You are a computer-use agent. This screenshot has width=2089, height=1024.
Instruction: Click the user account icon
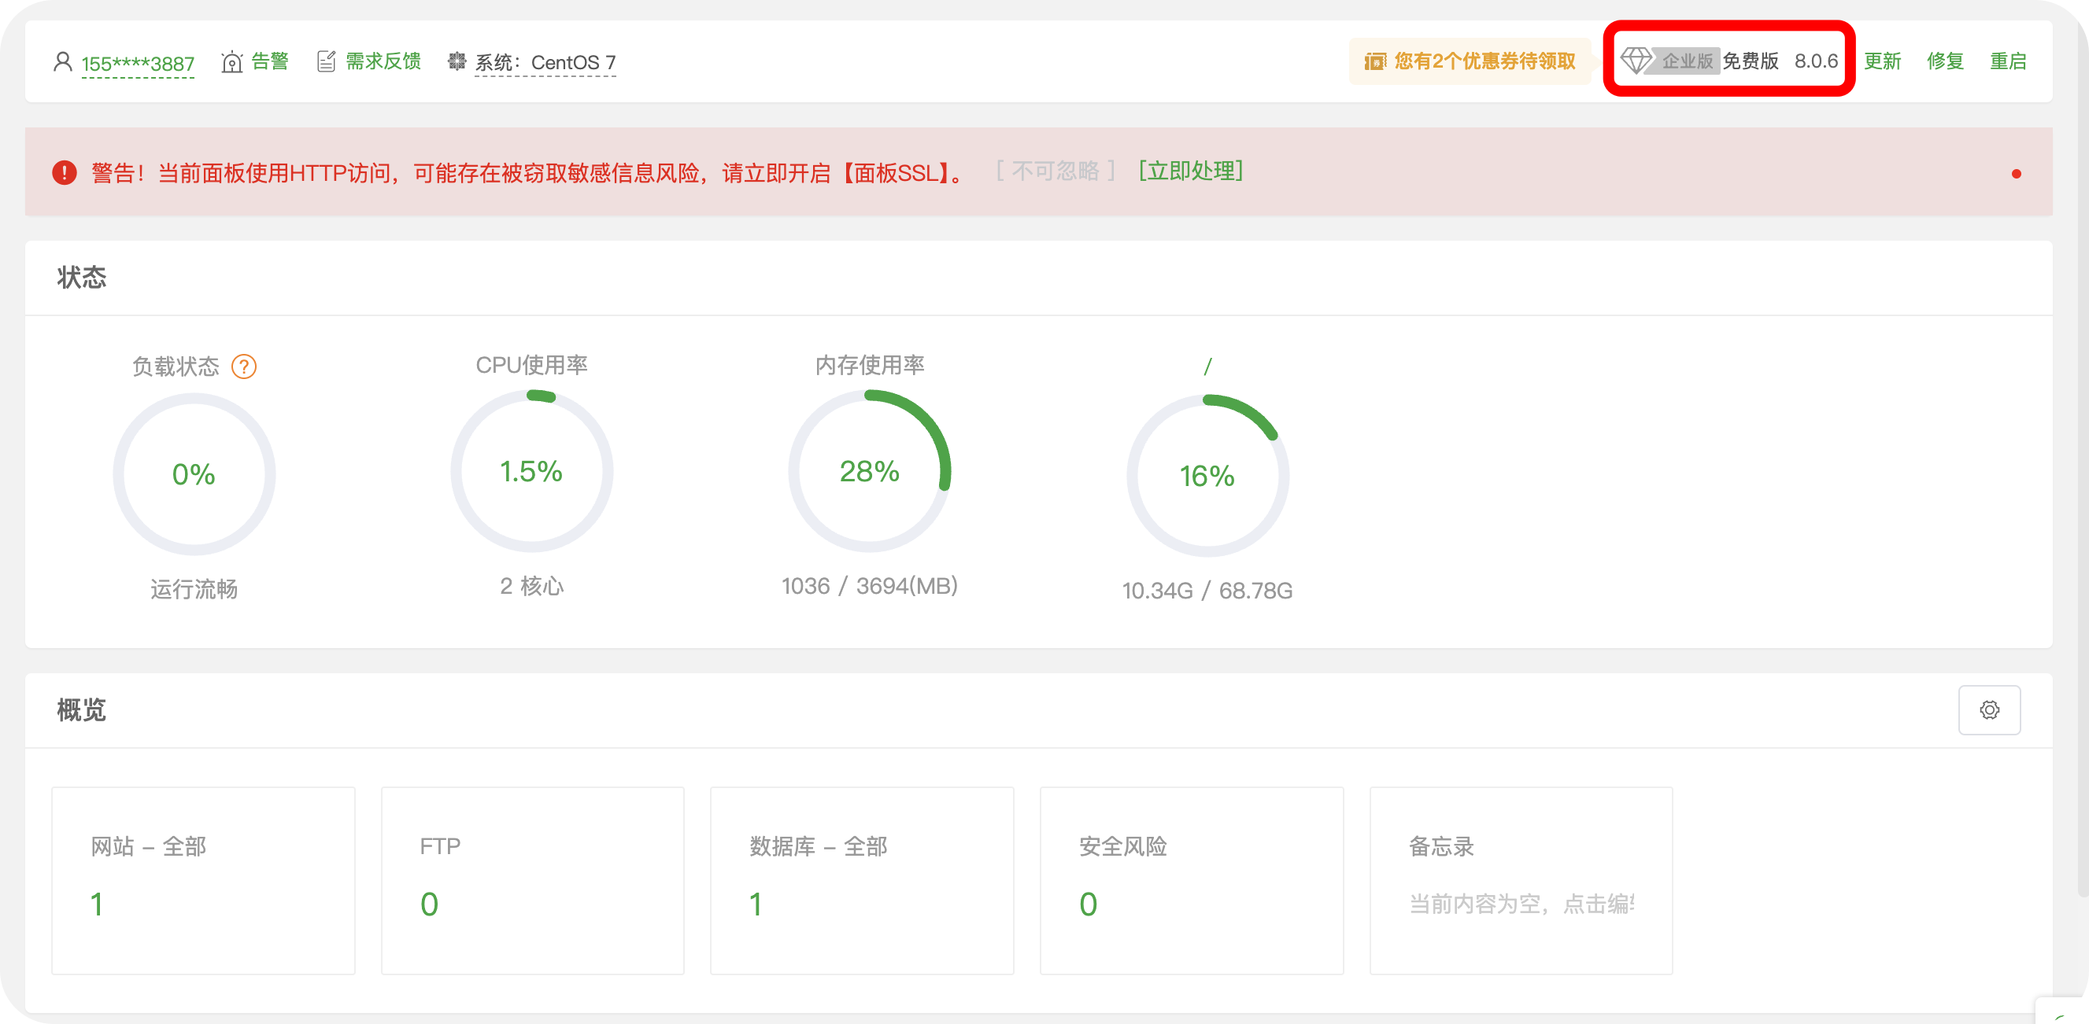pyautogui.click(x=61, y=61)
